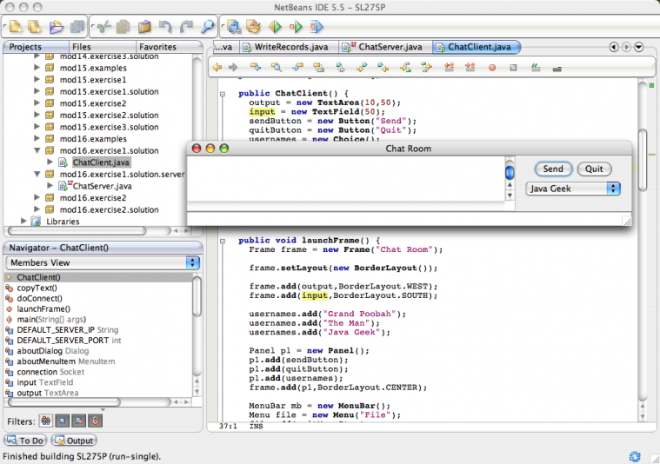Click the Debug Main Project icon
The height and width of the screenshot is (464, 660).
[296, 27]
